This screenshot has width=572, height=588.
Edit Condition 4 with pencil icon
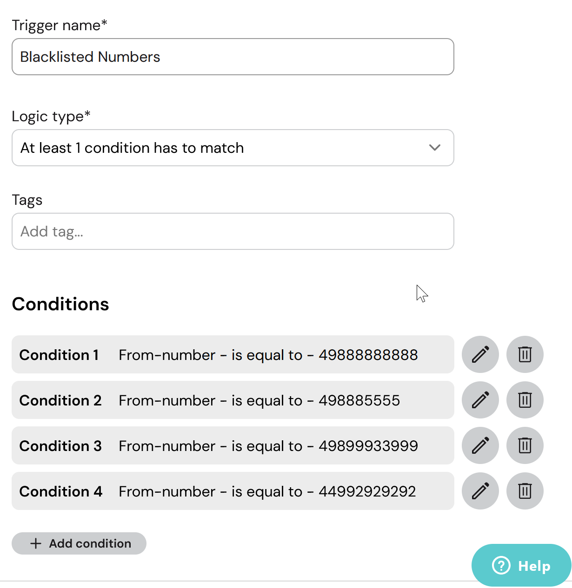coord(480,491)
